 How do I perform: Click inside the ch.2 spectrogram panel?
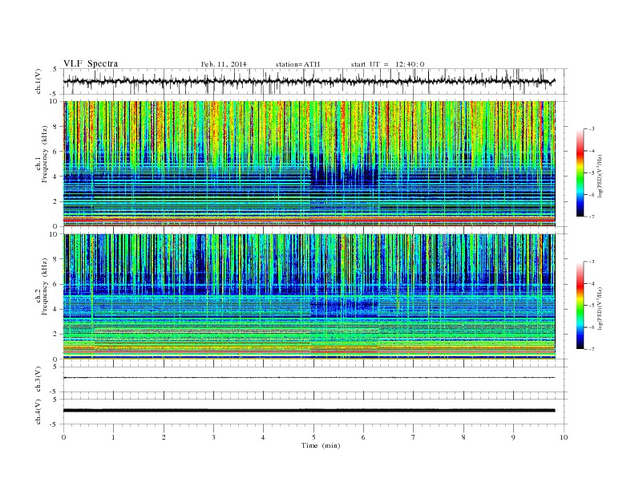tap(309, 297)
